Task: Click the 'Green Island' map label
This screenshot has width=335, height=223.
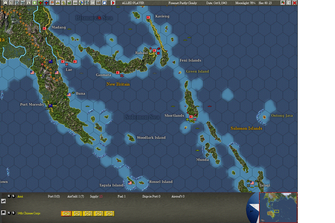Action: 197,71
